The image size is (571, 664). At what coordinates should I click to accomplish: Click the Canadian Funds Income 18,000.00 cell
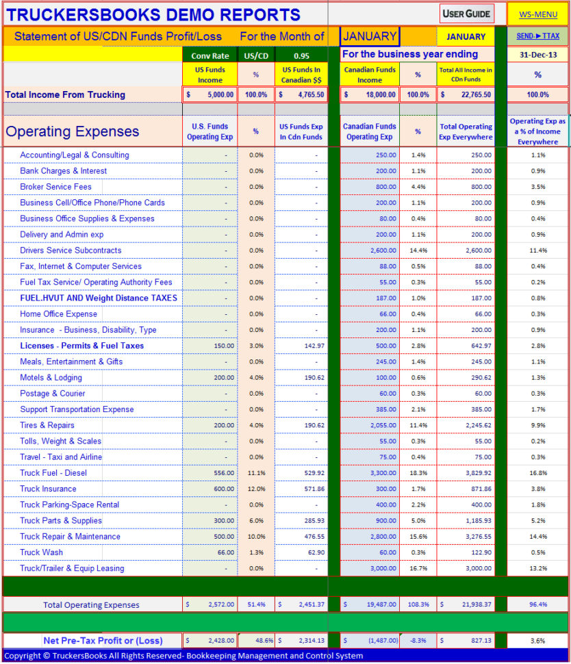(370, 94)
